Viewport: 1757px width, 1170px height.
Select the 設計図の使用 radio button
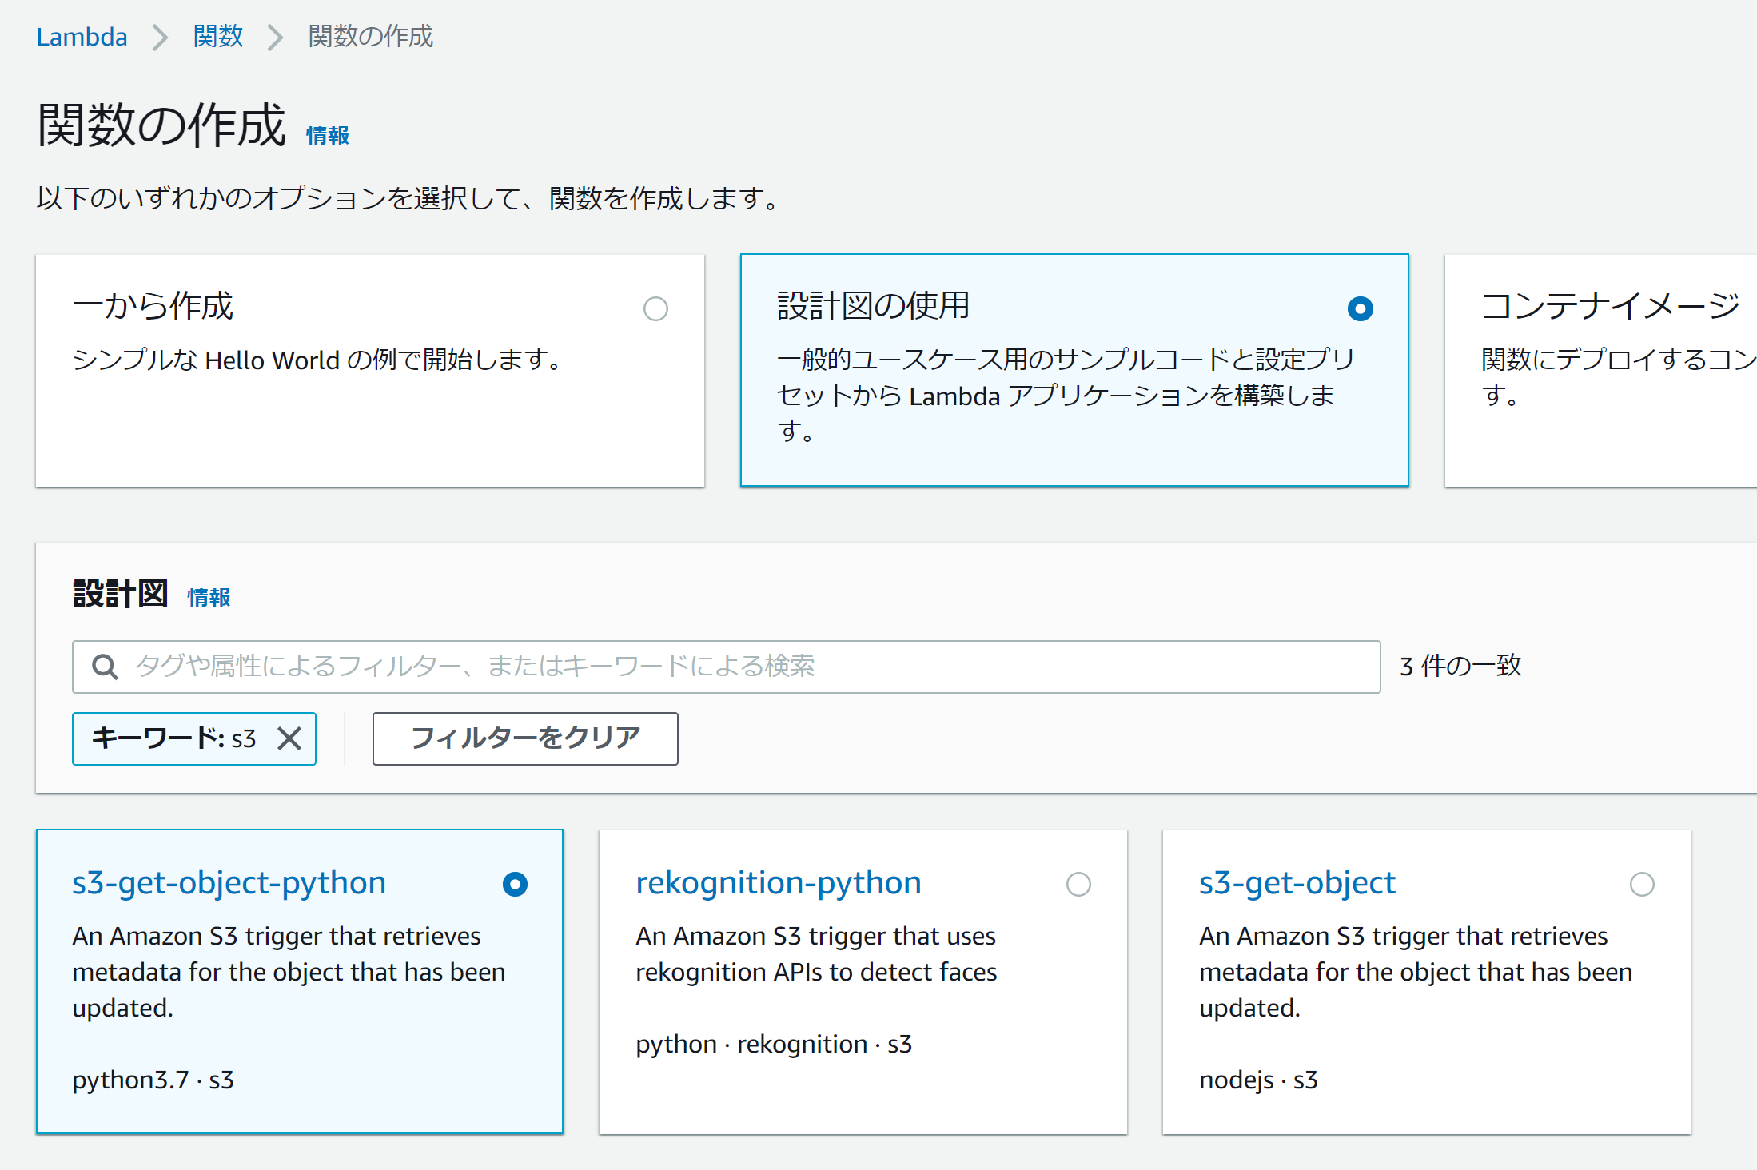click(x=1360, y=308)
